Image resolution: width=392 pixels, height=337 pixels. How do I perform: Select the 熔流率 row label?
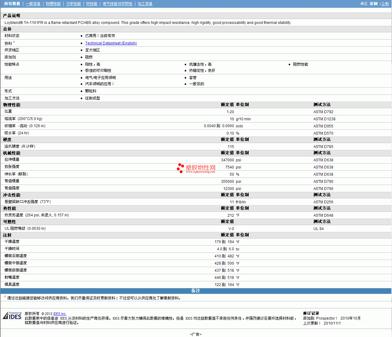click(23, 119)
